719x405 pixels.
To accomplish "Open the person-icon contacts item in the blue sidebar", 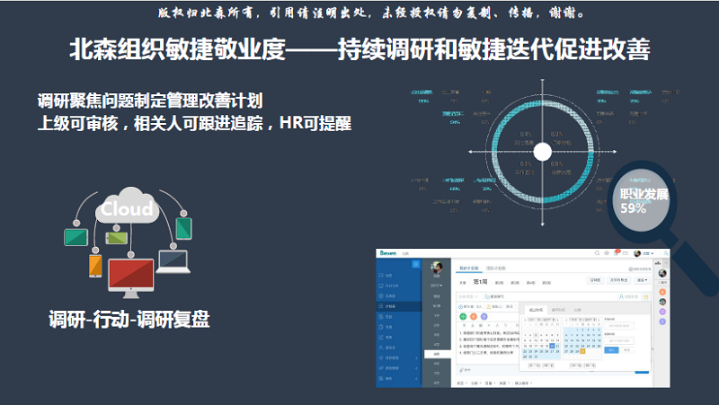I will tap(399, 348).
